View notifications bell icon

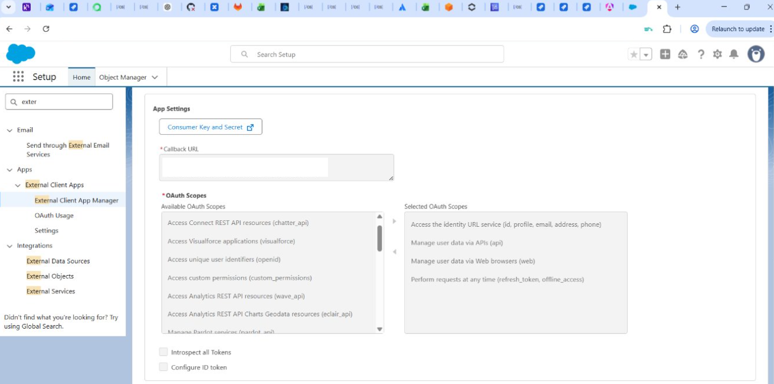click(734, 54)
